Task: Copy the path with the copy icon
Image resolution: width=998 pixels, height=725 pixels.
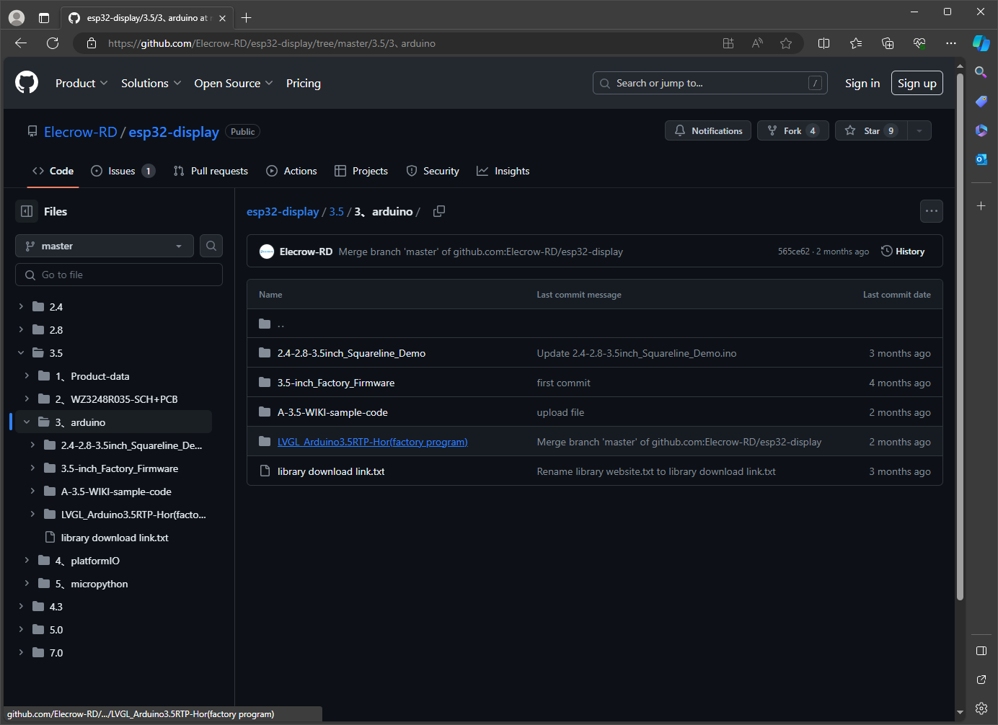Action: [x=438, y=211]
